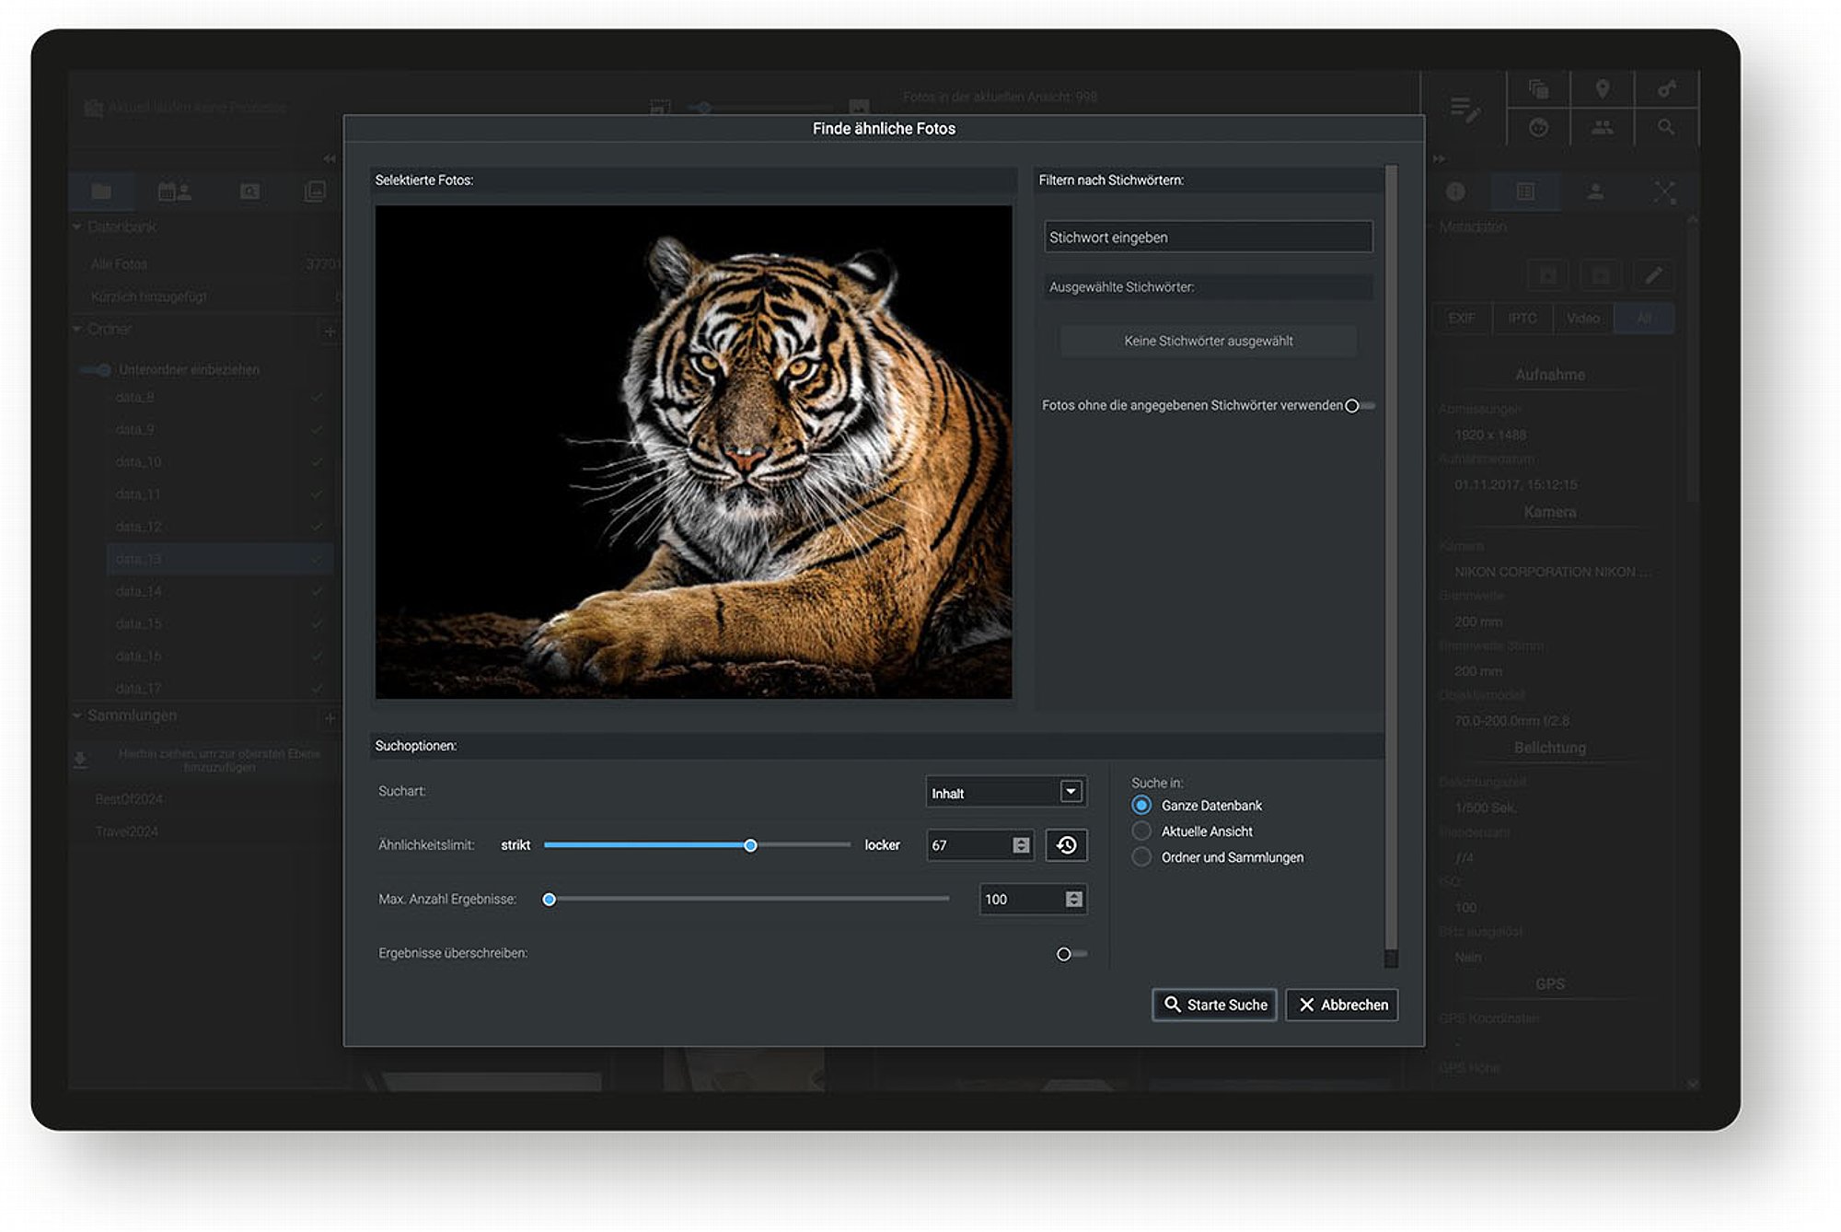This screenshot has height=1232, width=1841.
Task: Toggle the checkmark next to data_14
Action: tap(317, 592)
